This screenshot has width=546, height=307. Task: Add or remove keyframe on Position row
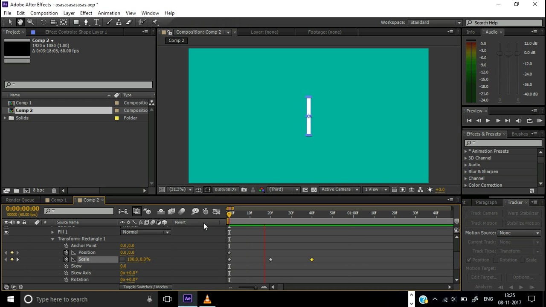coord(12,252)
